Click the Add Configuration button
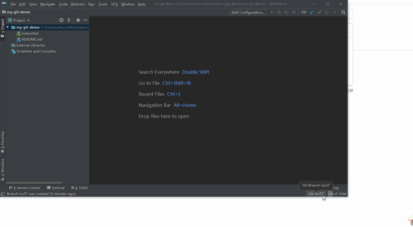This screenshot has width=413, height=227. [x=248, y=12]
